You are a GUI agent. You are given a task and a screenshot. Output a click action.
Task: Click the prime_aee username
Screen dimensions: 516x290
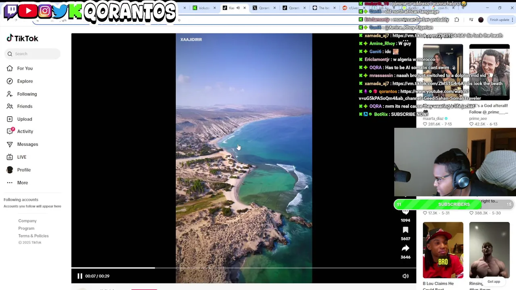[478, 119]
